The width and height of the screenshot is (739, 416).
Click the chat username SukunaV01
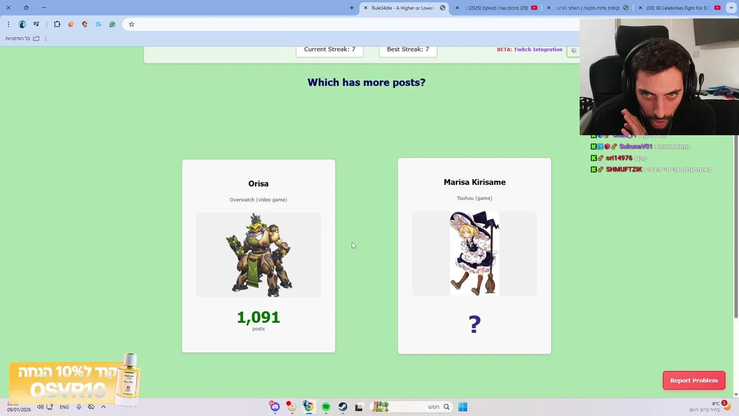pos(636,147)
